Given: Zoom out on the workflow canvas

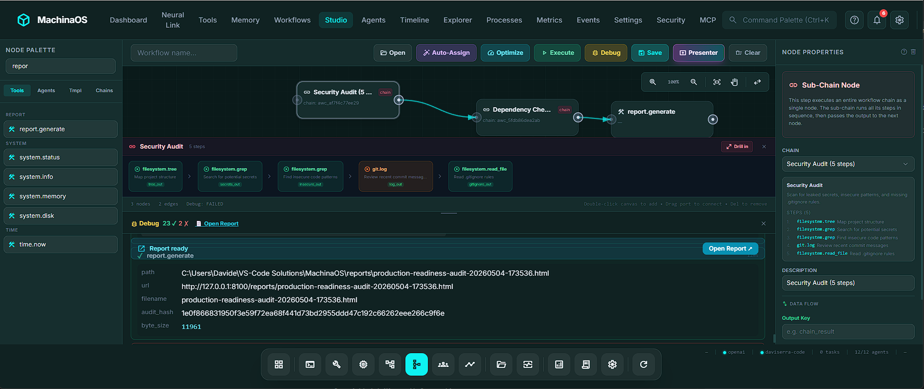Looking at the screenshot, I should coord(693,82).
